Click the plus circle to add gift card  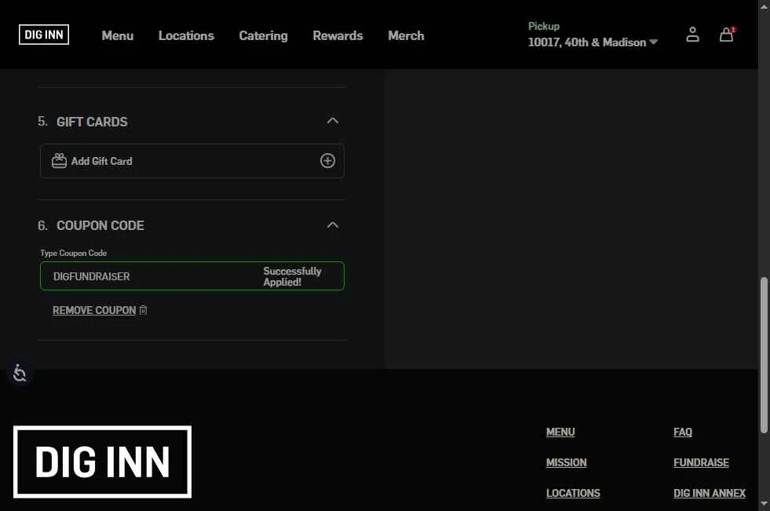click(x=327, y=160)
